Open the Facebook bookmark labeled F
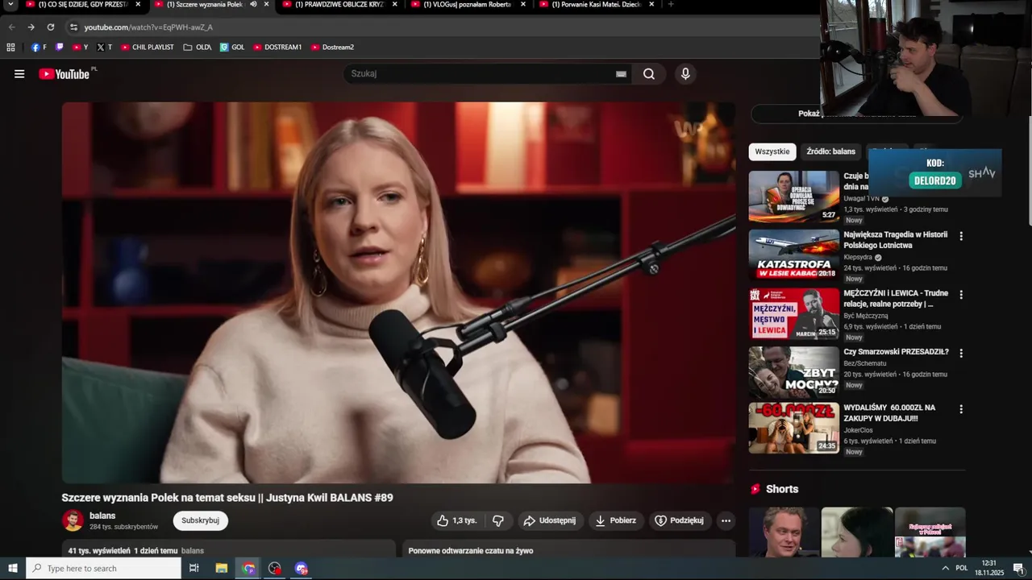The height and width of the screenshot is (580, 1032). 39,48
